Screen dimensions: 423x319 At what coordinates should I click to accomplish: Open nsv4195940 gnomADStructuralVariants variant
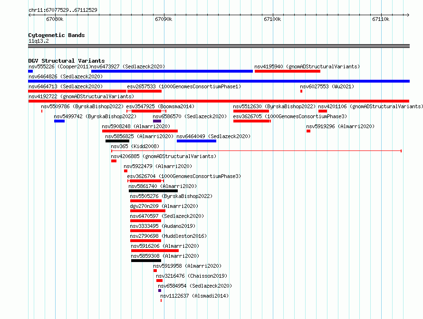tap(307, 66)
